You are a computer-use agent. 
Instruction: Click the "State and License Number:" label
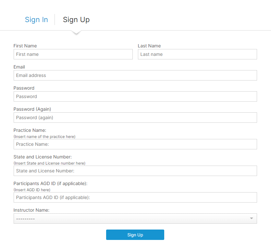point(43,157)
